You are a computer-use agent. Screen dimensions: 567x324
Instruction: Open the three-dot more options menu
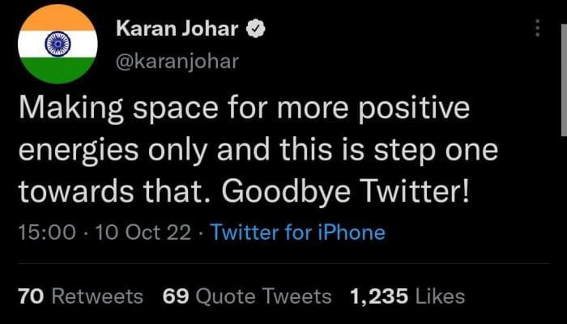click(536, 29)
